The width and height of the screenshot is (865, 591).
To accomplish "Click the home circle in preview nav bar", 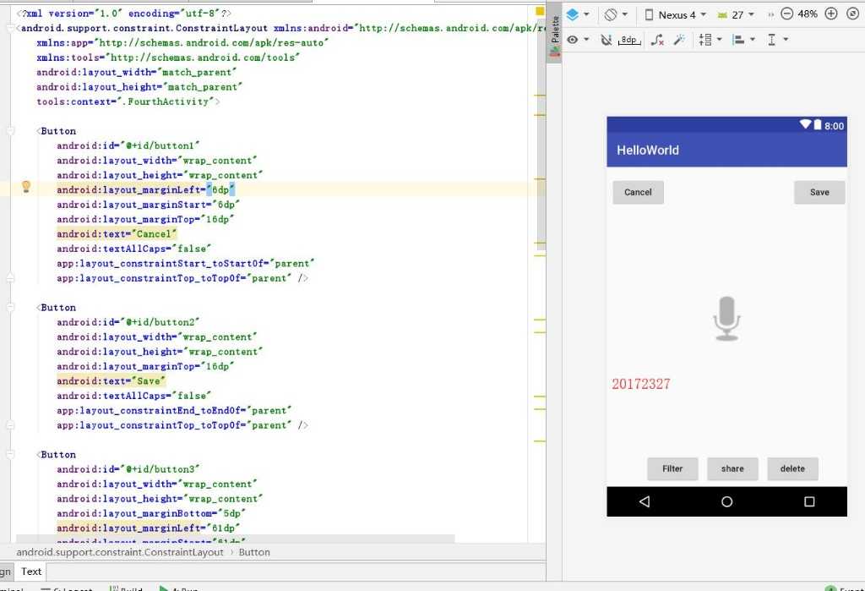I will (727, 501).
